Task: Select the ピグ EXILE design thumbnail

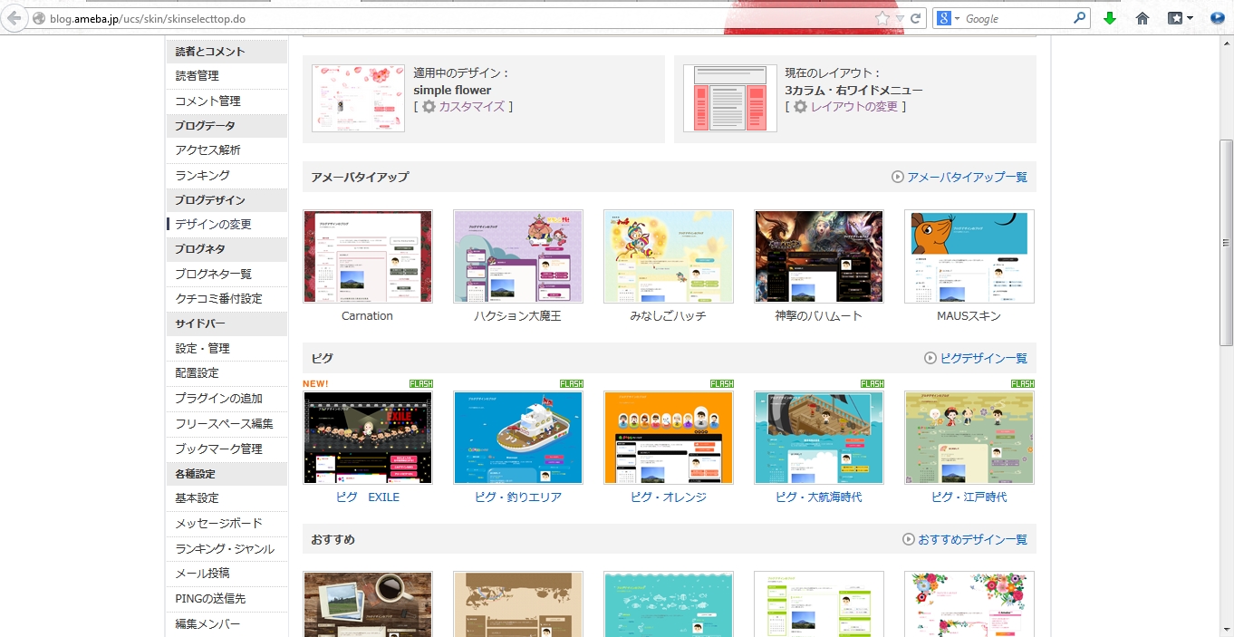Action: [368, 438]
